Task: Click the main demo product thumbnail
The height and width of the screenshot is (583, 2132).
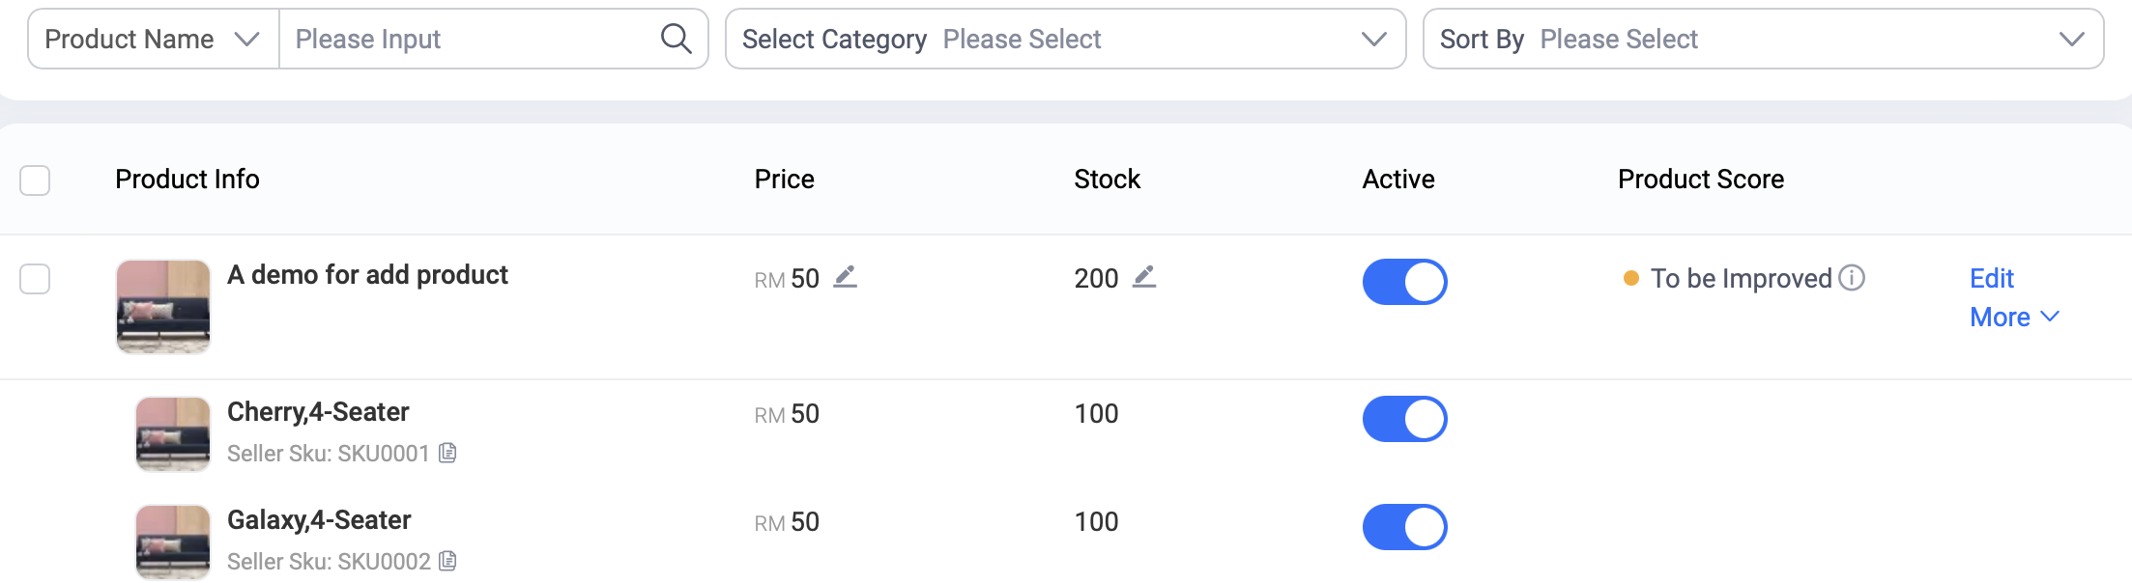Action: coord(163,306)
